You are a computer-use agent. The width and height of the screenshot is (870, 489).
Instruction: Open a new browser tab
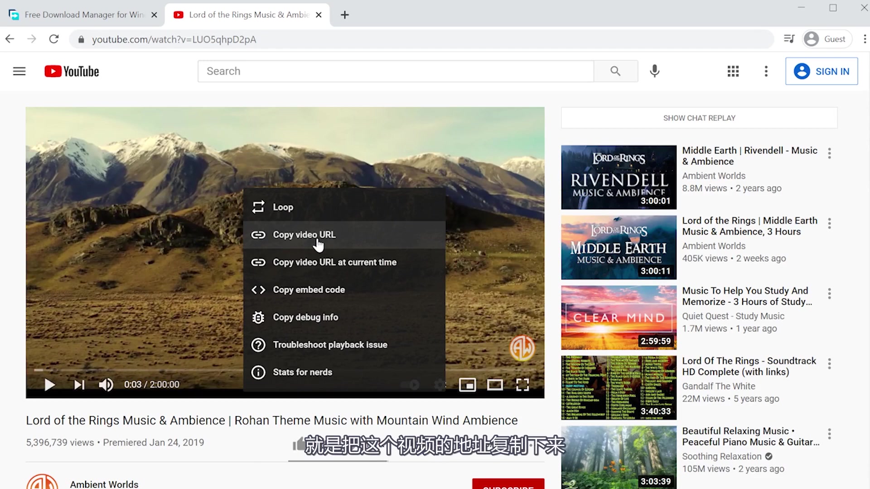tap(344, 15)
